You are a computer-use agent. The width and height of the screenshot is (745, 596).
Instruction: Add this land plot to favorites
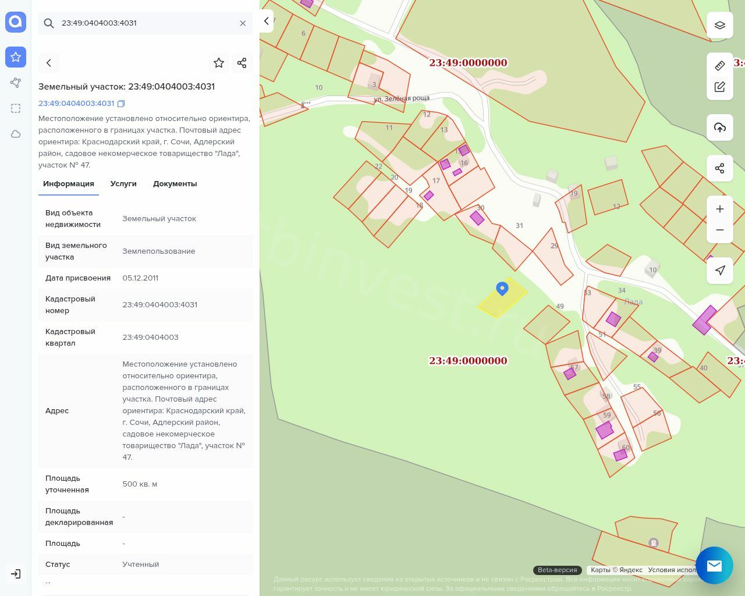(x=219, y=63)
